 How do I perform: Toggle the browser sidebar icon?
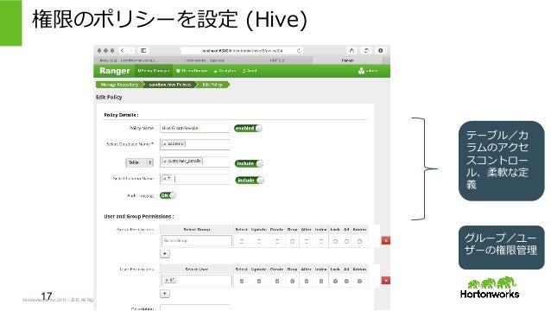[143, 51]
